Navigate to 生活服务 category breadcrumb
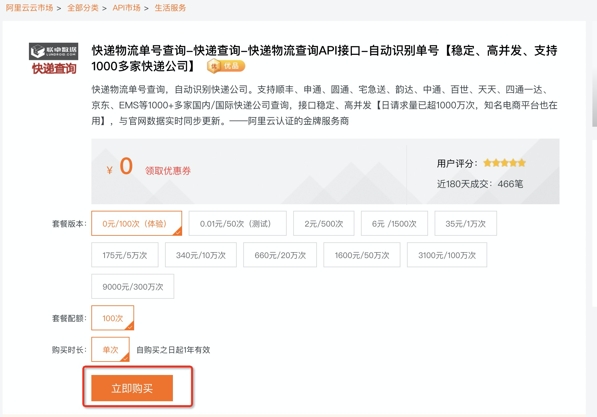 pyautogui.click(x=170, y=8)
